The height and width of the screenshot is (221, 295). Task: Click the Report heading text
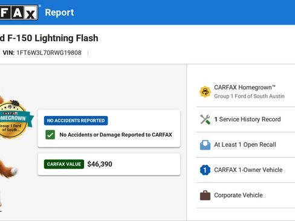(x=59, y=13)
